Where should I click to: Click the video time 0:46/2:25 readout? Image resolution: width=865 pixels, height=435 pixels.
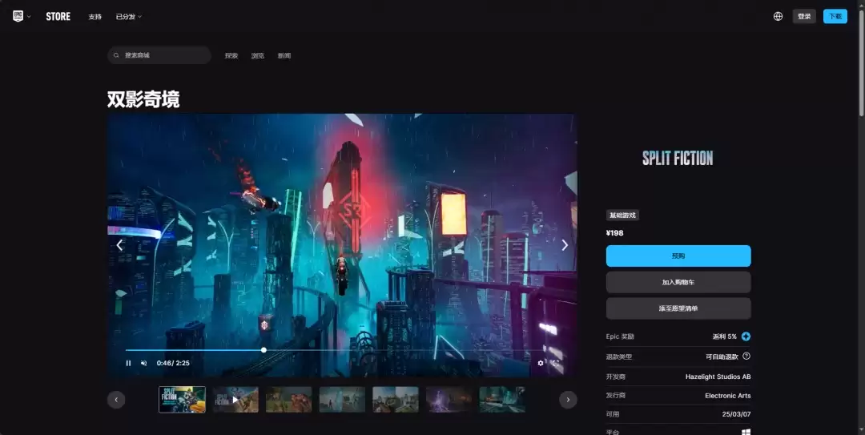[173, 363]
